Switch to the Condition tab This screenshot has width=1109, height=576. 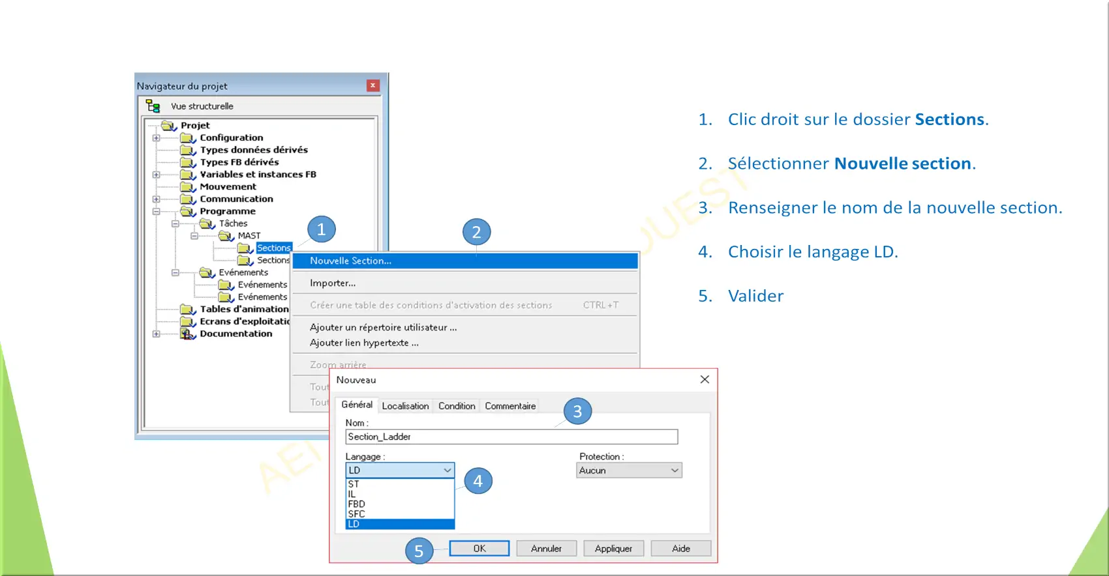coord(457,406)
